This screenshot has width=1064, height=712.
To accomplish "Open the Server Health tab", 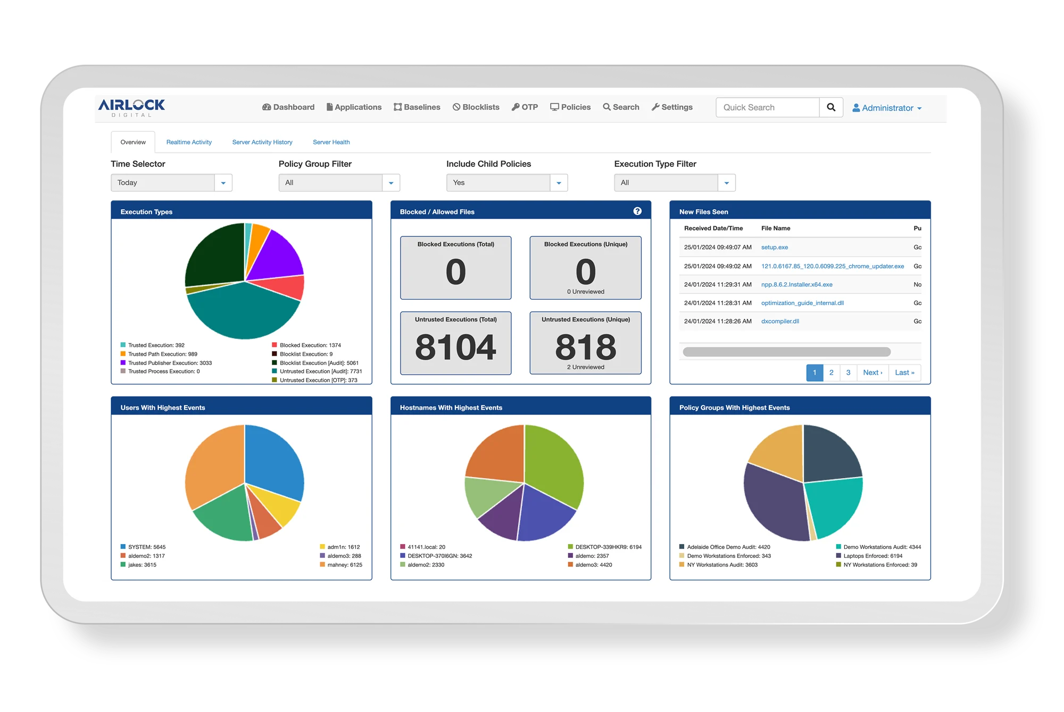I will coord(331,142).
